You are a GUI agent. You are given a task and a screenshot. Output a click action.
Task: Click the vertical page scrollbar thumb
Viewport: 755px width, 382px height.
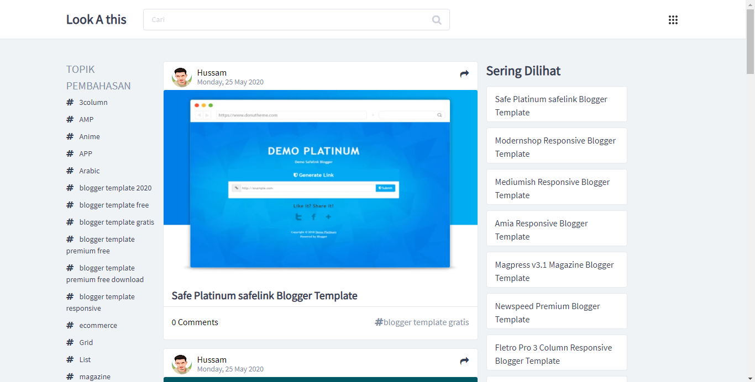(x=750, y=41)
